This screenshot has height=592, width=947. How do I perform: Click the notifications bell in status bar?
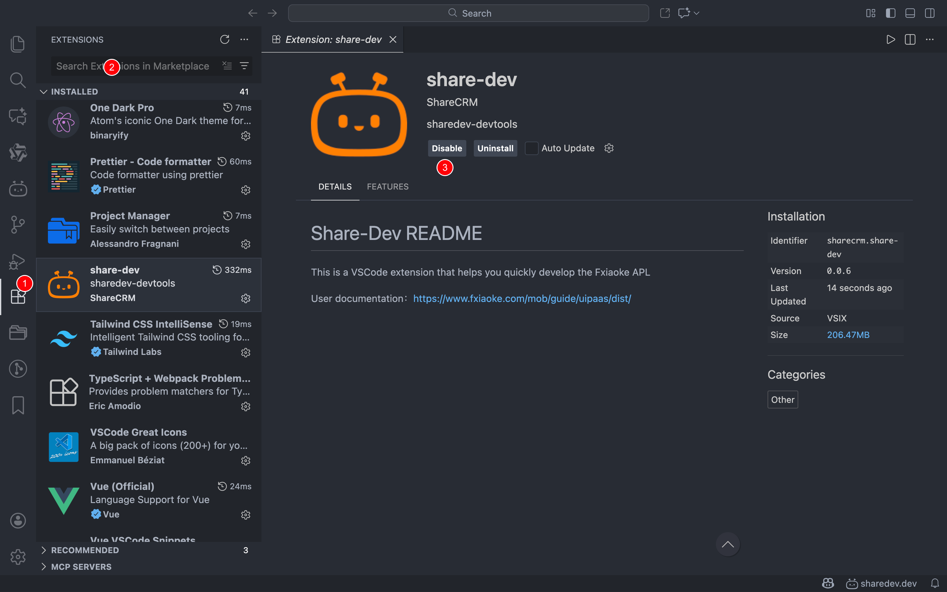(x=935, y=583)
